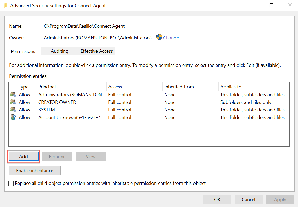Click the Change owner link
298x207 pixels.
[x=171, y=38]
